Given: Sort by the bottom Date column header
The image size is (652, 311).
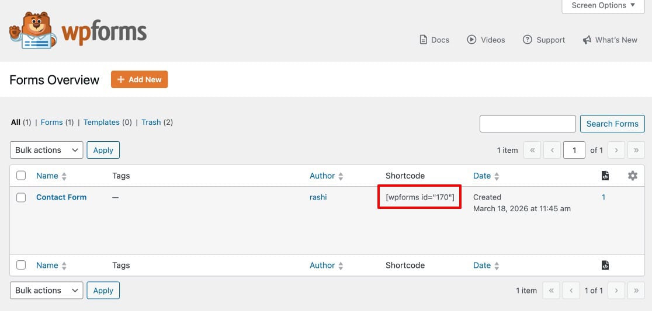Looking at the screenshot, I should point(482,265).
